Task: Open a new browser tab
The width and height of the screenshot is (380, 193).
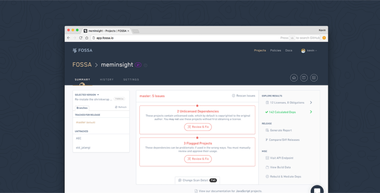Action: [x=136, y=31]
